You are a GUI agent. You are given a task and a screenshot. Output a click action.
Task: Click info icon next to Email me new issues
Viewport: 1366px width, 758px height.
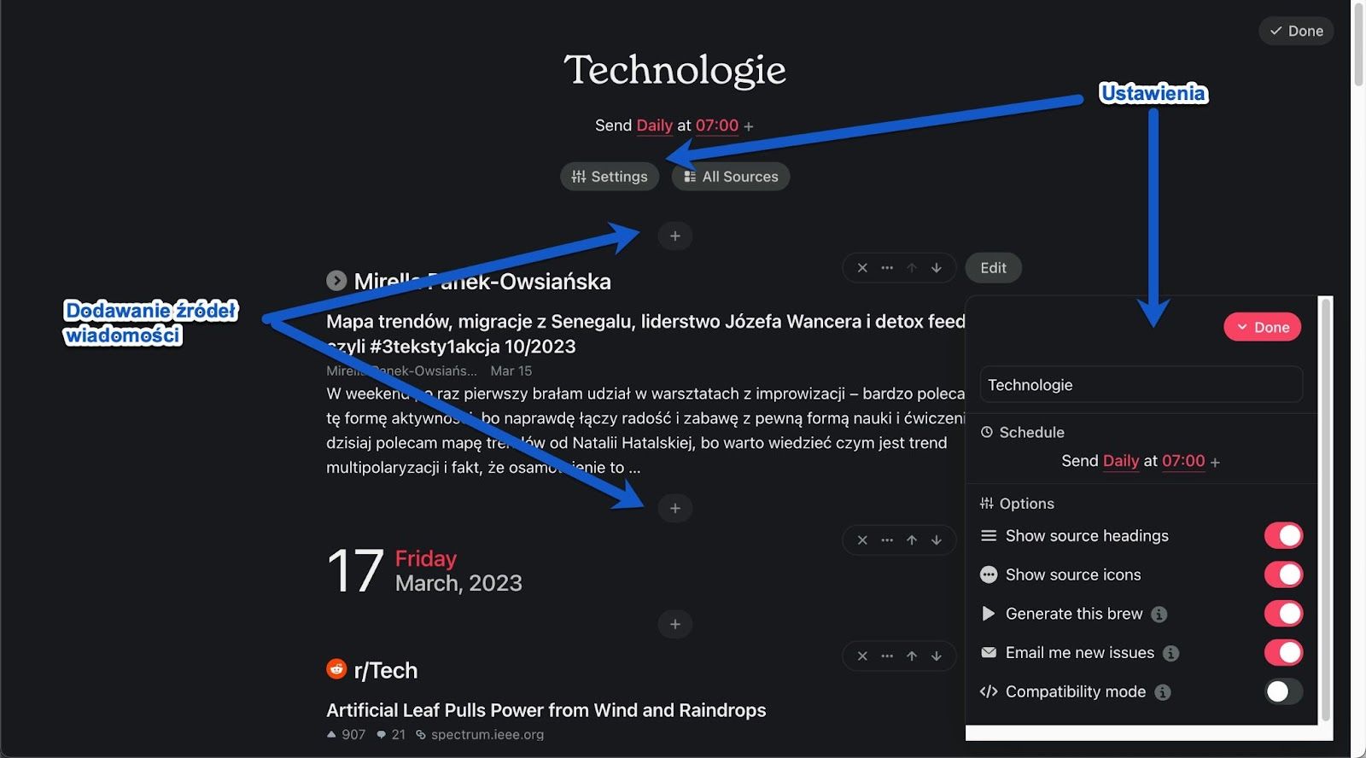tap(1170, 653)
